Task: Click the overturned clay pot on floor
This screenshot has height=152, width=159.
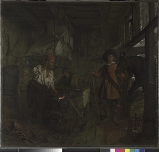Action: coord(18,126)
